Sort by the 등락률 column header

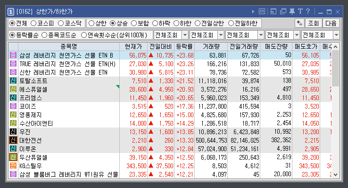coord(184,46)
